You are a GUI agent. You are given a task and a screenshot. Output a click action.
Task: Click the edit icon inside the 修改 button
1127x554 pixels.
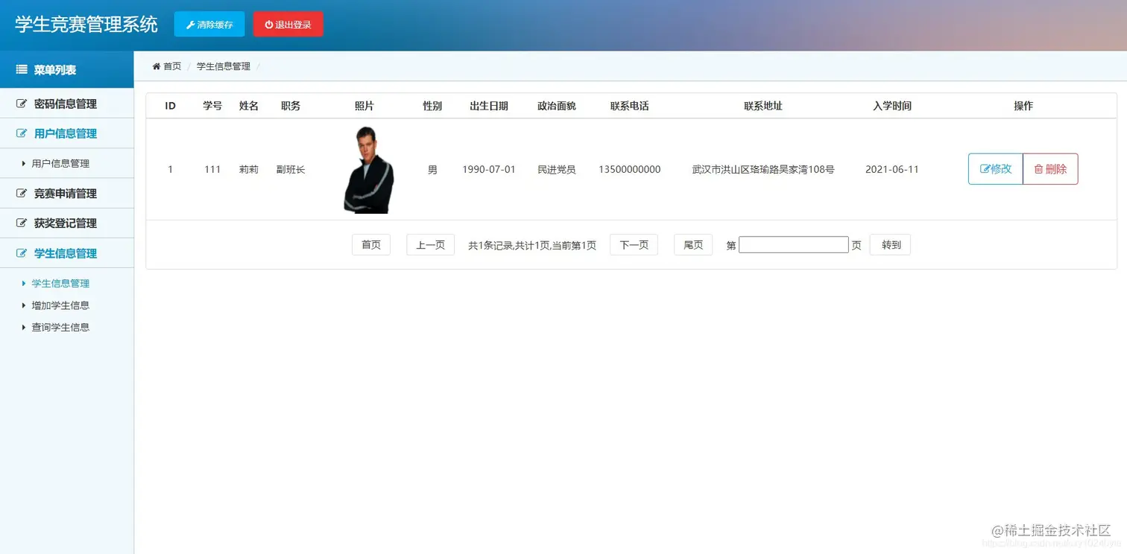985,169
